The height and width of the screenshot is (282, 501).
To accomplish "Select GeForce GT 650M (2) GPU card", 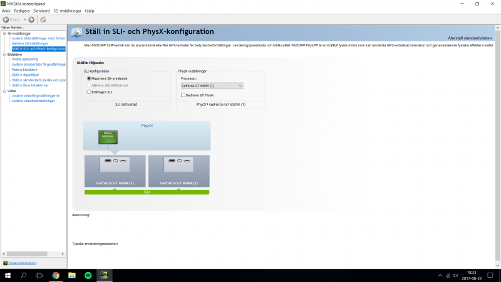I will point(179,171).
